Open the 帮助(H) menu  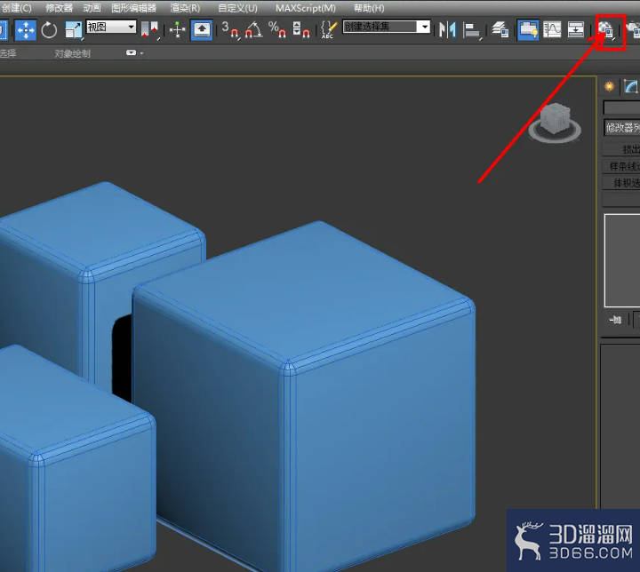369,8
